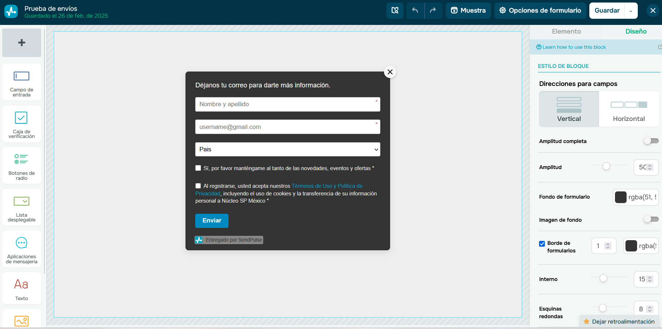
Task: Add a new element with plus button
Action: (22, 43)
